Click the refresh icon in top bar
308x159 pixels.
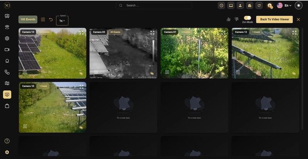(259, 5)
